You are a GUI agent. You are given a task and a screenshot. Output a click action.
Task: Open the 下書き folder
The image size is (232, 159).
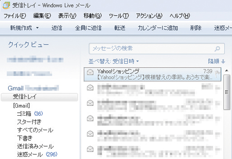coord(24,138)
